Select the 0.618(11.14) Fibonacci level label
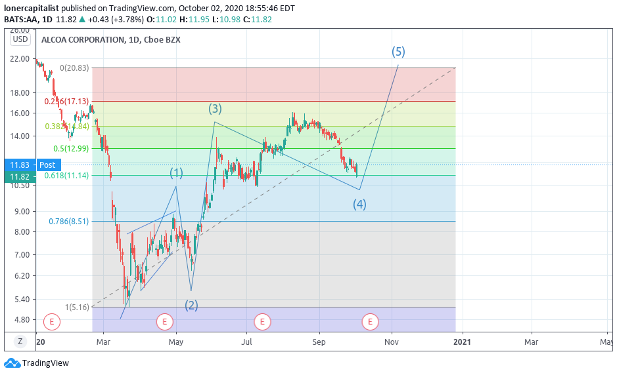The image size is (617, 375). [66, 176]
